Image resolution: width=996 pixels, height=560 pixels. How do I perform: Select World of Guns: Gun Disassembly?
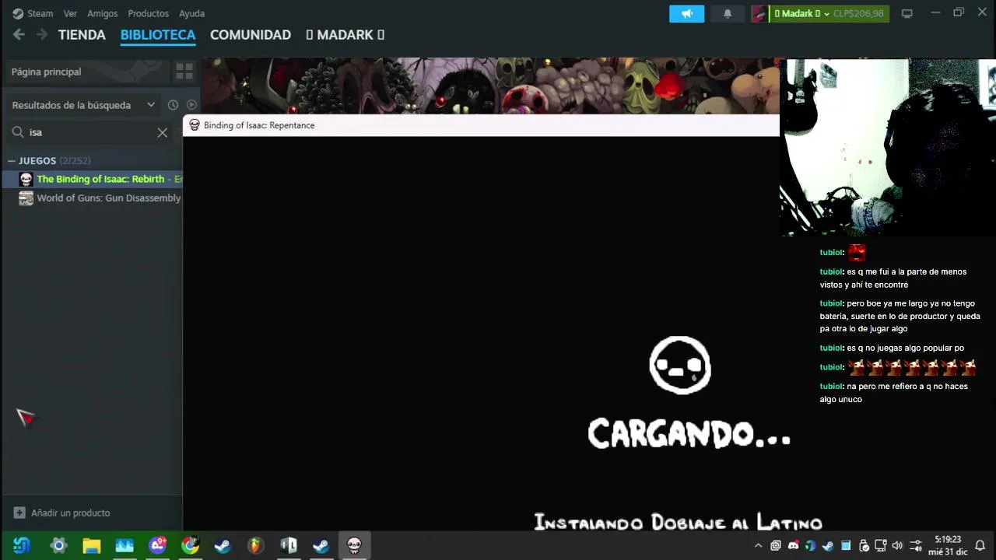(x=93, y=198)
